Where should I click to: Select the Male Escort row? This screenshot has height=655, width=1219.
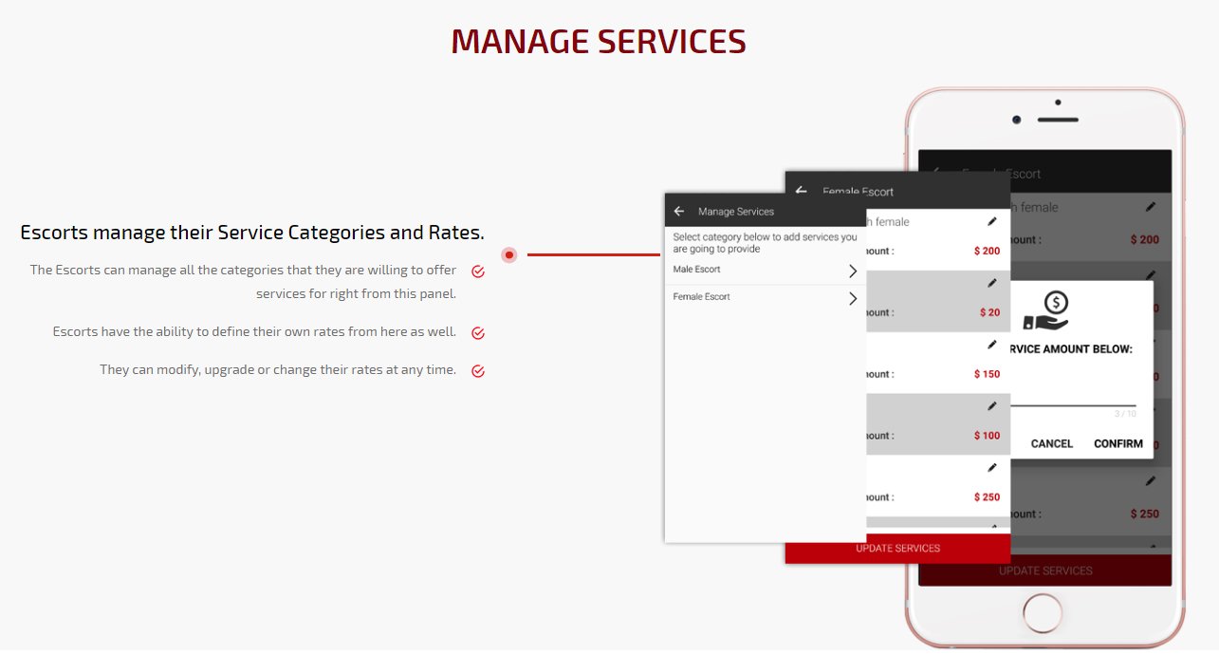pyautogui.click(x=765, y=271)
